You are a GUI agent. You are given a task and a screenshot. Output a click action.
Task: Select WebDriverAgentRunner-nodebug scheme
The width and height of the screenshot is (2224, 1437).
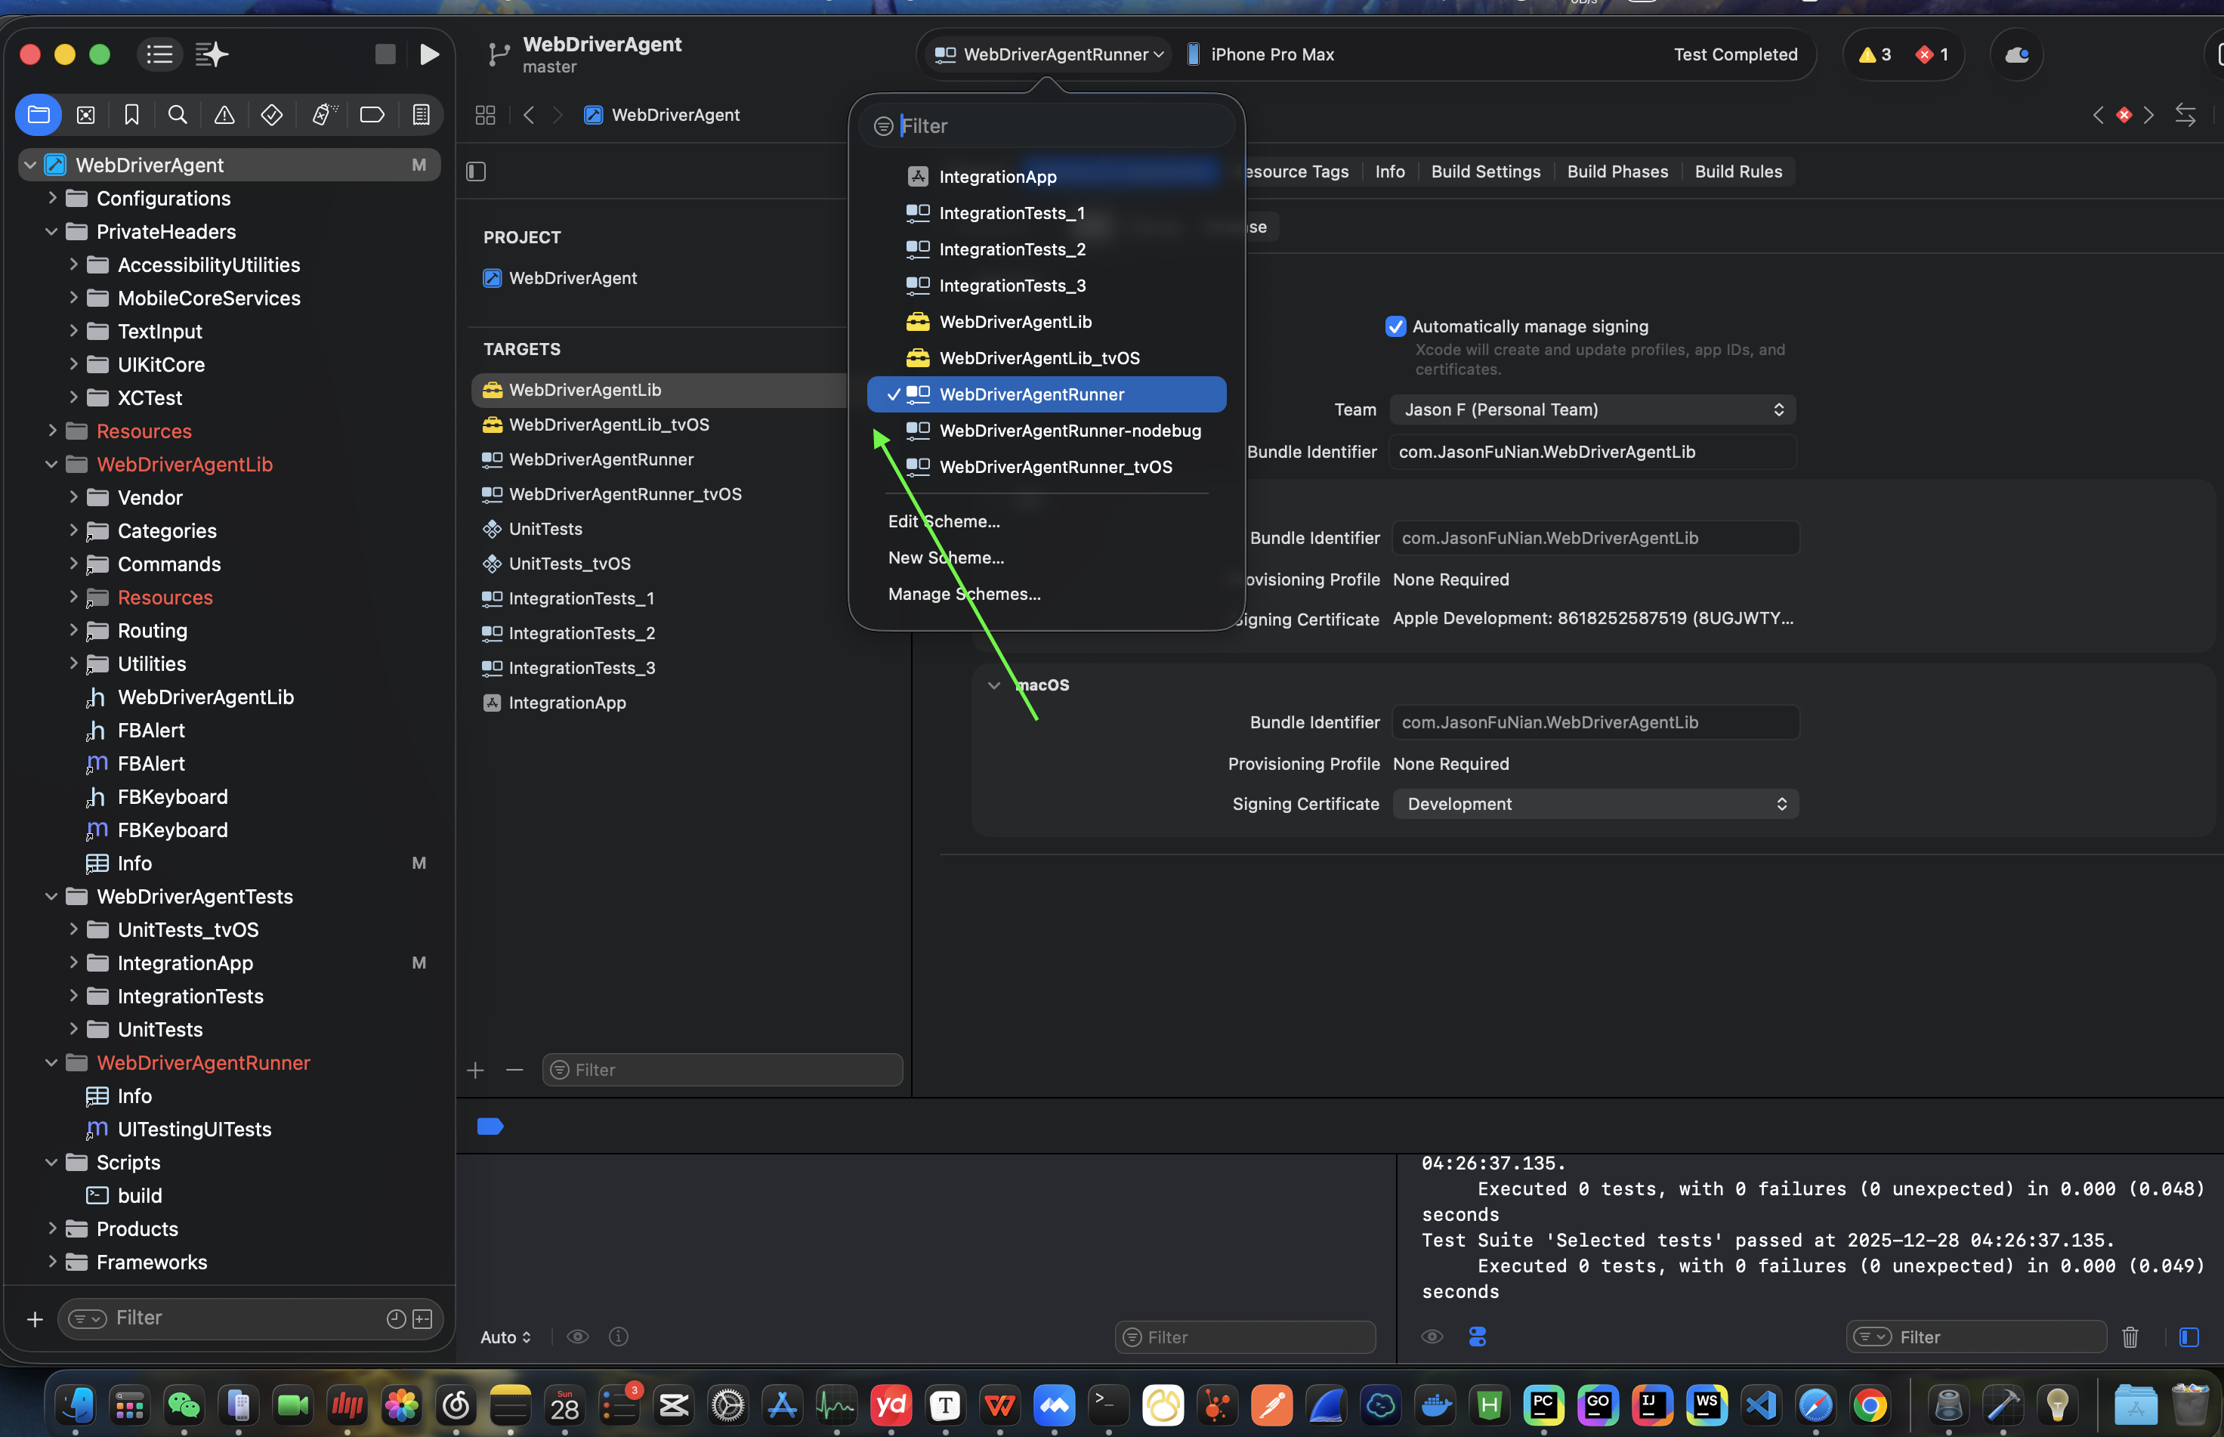(x=1069, y=431)
